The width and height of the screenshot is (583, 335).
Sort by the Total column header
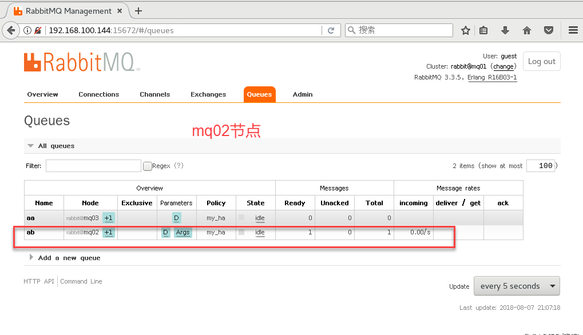[x=374, y=203]
